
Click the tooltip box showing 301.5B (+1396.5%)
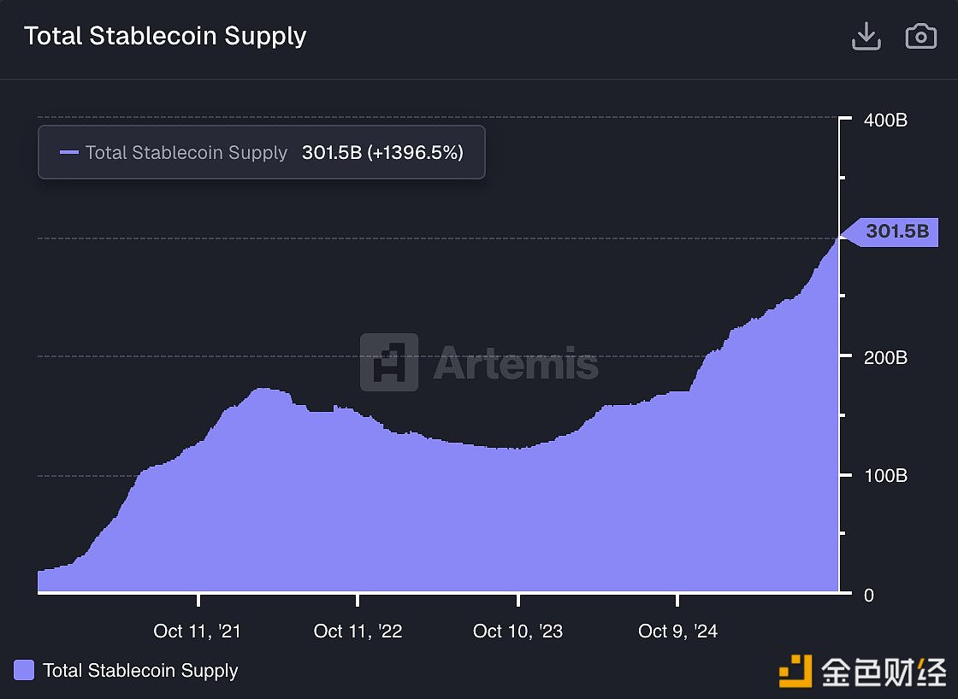click(262, 153)
